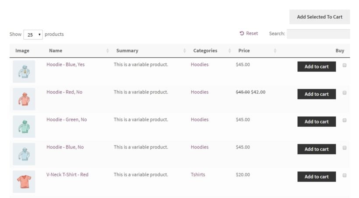Image resolution: width=359 pixels, height=198 pixels.
Task: Add Hoodie - Blue, Yes to cart
Action: [317, 66]
